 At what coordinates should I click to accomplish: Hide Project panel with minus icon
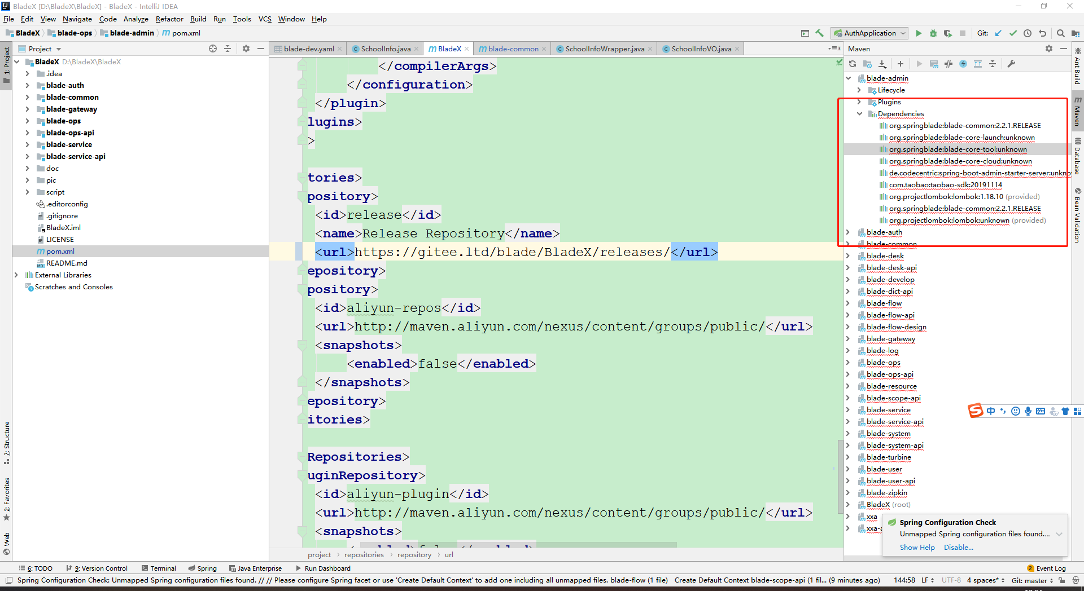coord(261,48)
